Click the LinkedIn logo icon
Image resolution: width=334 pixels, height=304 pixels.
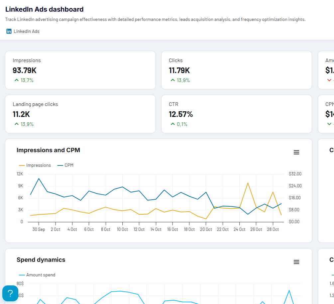pos(9,31)
